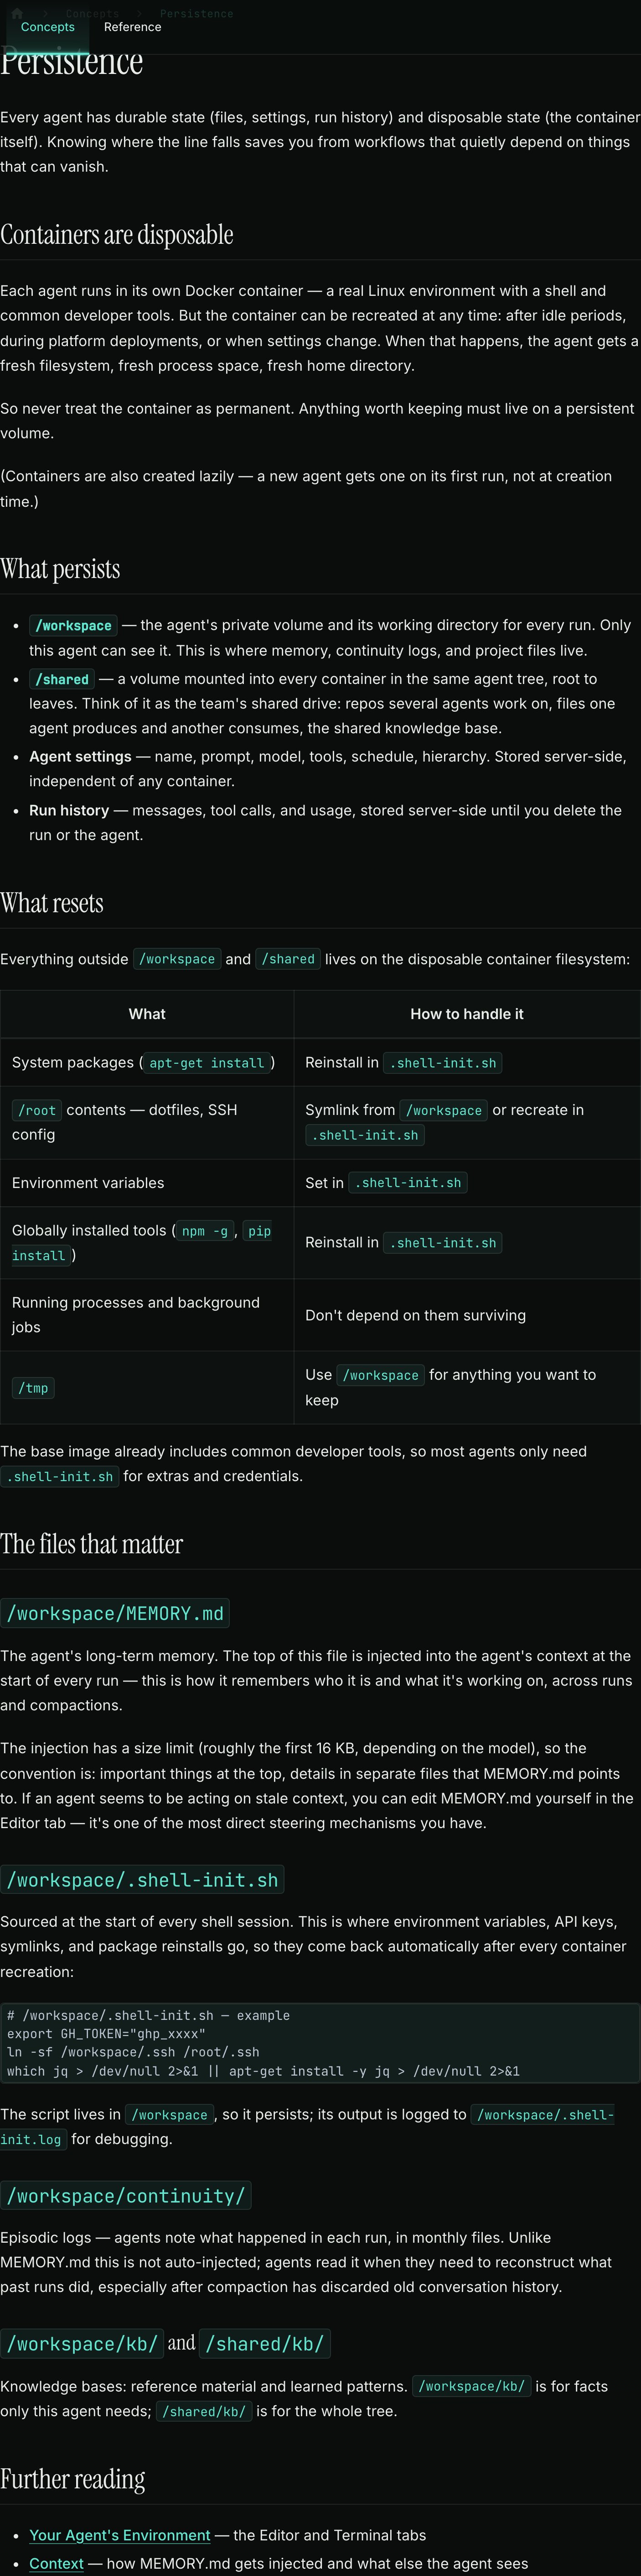
Task: Switch to the Reference tab
Action: 133,27
